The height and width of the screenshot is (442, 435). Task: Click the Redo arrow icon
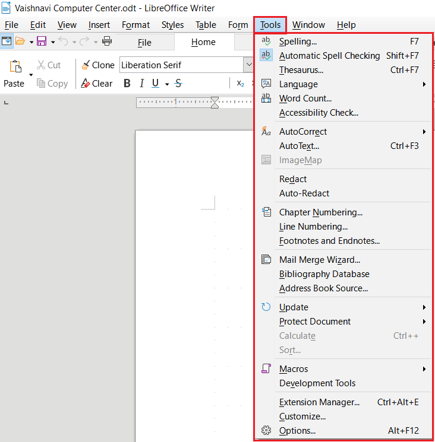tap(84, 41)
